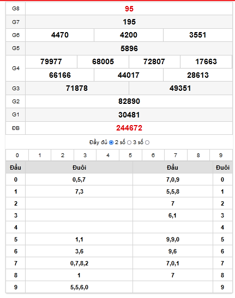Click digit 0 in the number filter row
The image size is (235, 298).
[x=17, y=155]
